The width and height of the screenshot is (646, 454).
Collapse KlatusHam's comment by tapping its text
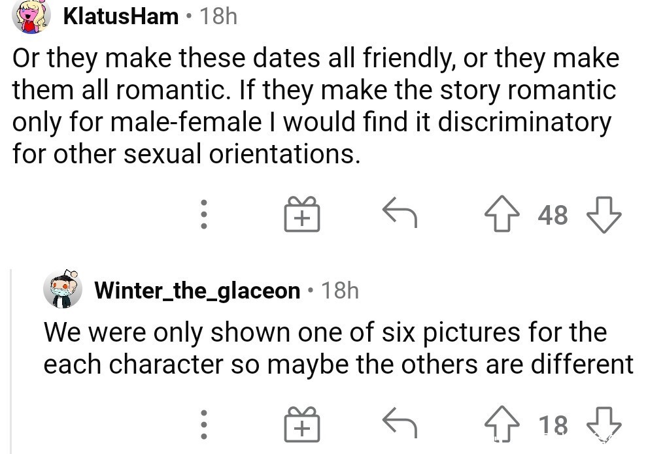point(316,105)
